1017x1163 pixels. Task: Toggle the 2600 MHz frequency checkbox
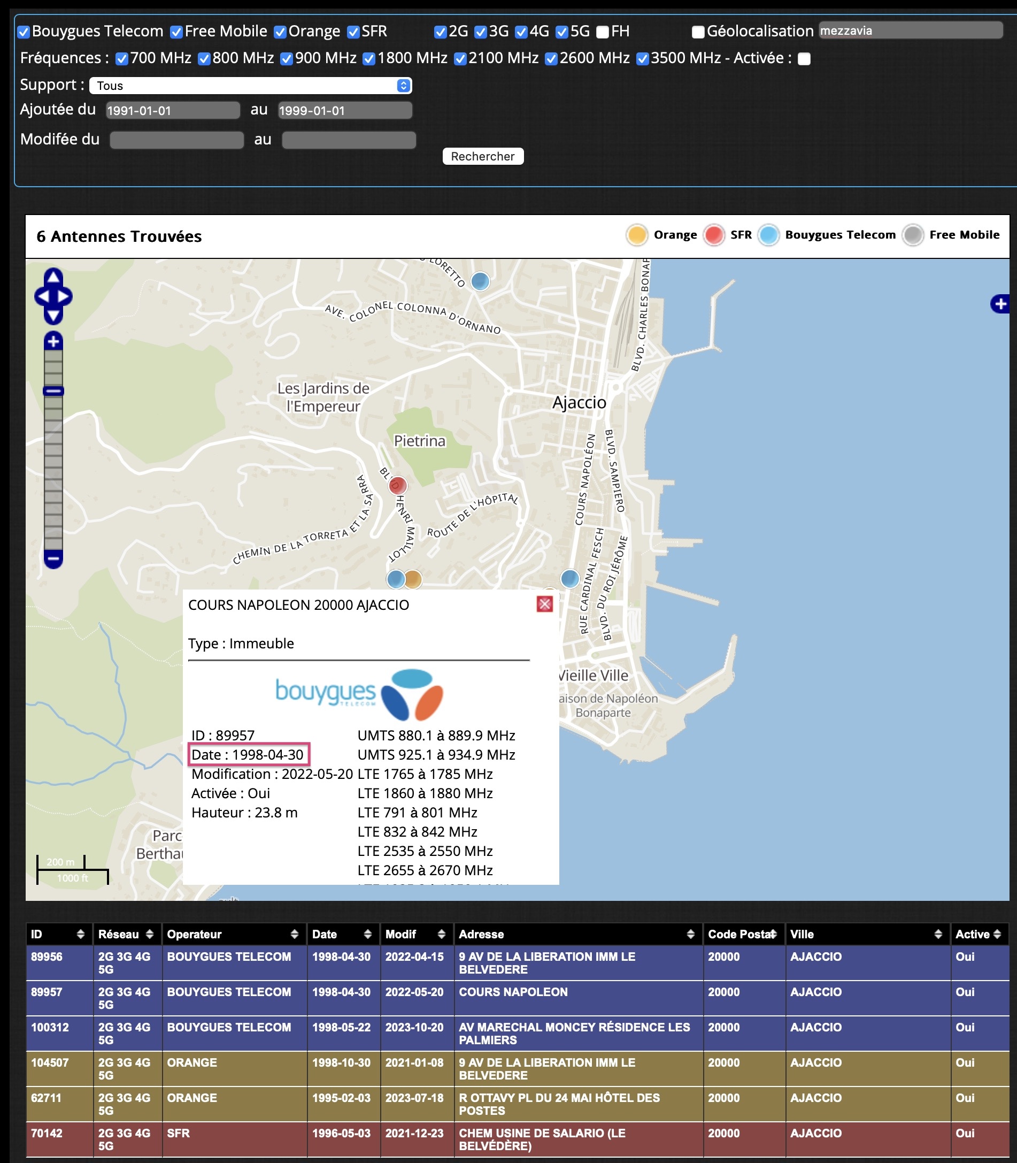pos(551,58)
